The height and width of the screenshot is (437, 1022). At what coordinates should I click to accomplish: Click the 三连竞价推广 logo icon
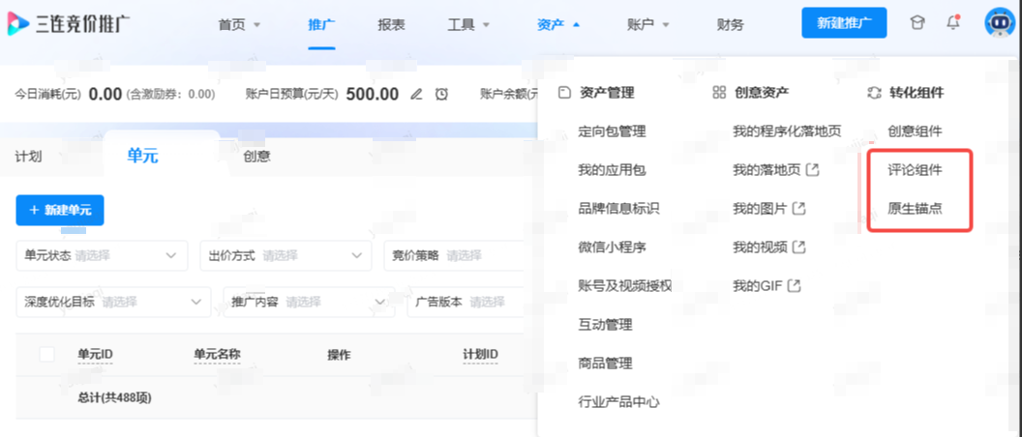[x=18, y=24]
